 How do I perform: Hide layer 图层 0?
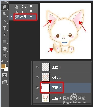click(x=37, y=98)
